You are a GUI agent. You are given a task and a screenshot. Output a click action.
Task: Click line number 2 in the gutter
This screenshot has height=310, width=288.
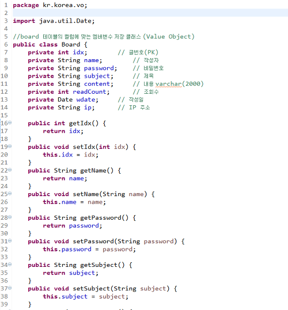click(x=6, y=13)
